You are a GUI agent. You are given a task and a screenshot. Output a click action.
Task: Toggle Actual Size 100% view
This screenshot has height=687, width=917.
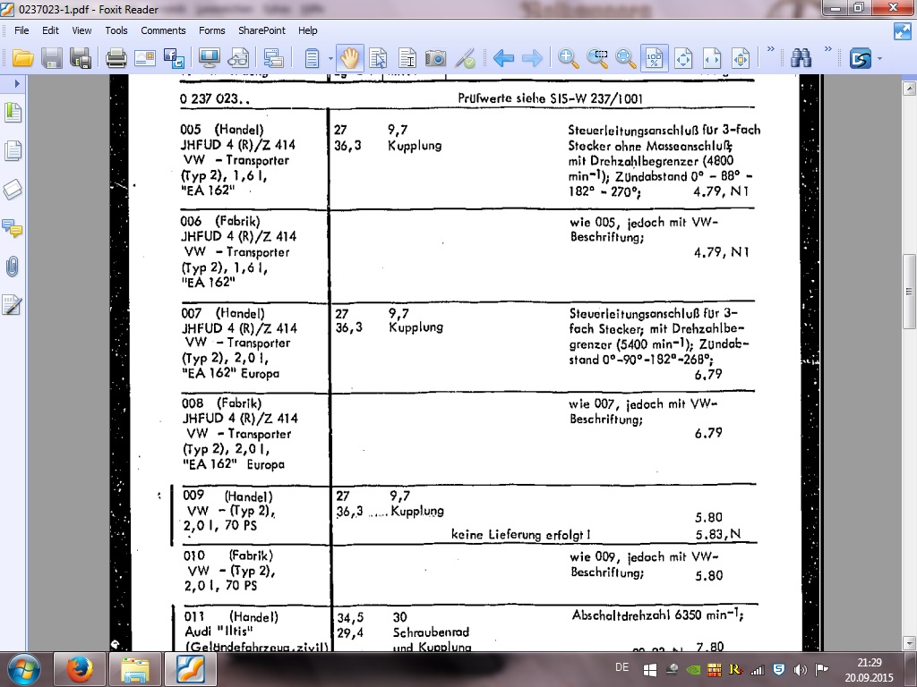[x=655, y=59]
